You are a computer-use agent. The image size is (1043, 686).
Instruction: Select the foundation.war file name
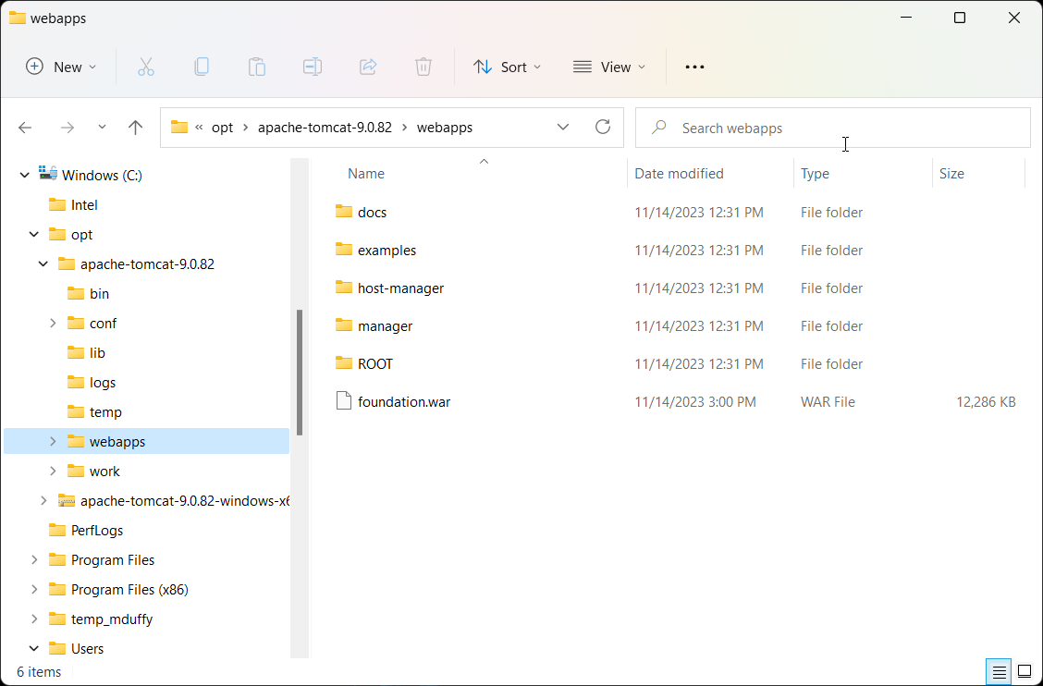(404, 402)
